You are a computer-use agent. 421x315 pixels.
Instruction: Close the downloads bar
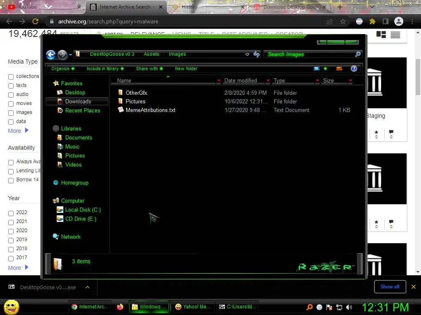point(414,287)
